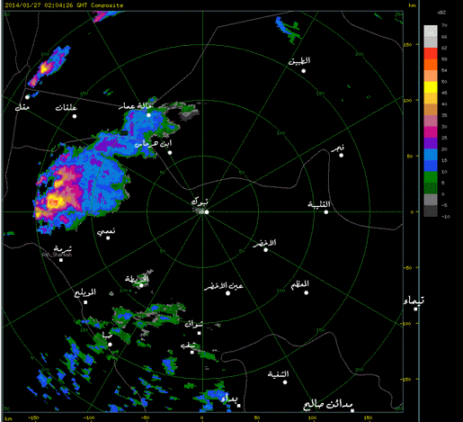Pick the green 5-10 dBZ legend swatch

click(x=431, y=177)
